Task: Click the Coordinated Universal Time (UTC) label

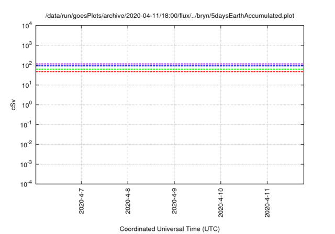Action: tap(170, 229)
